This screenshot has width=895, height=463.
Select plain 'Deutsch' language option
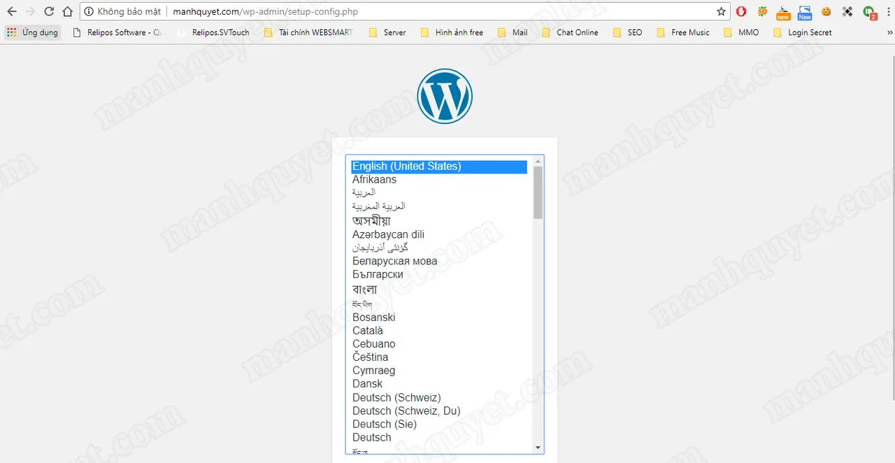pos(439,438)
